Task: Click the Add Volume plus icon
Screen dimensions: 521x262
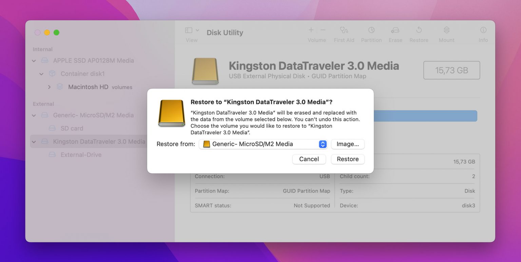Action: 311,30
